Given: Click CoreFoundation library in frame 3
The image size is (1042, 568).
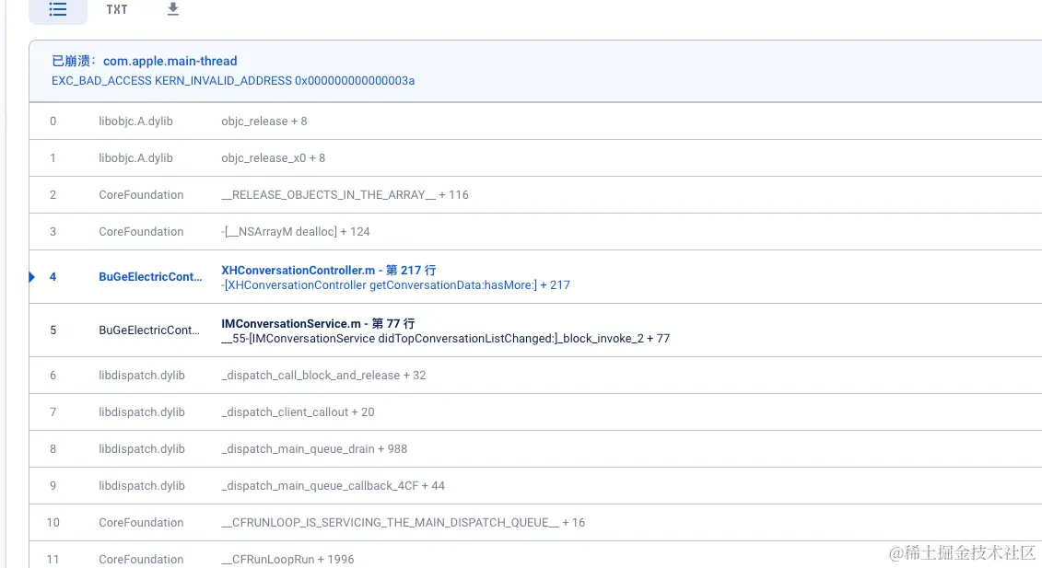Looking at the screenshot, I should click(141, 232).
